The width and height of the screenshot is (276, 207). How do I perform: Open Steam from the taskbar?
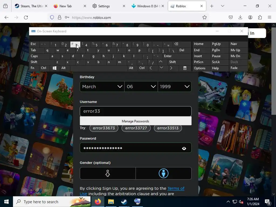click(x=124, y=202)
